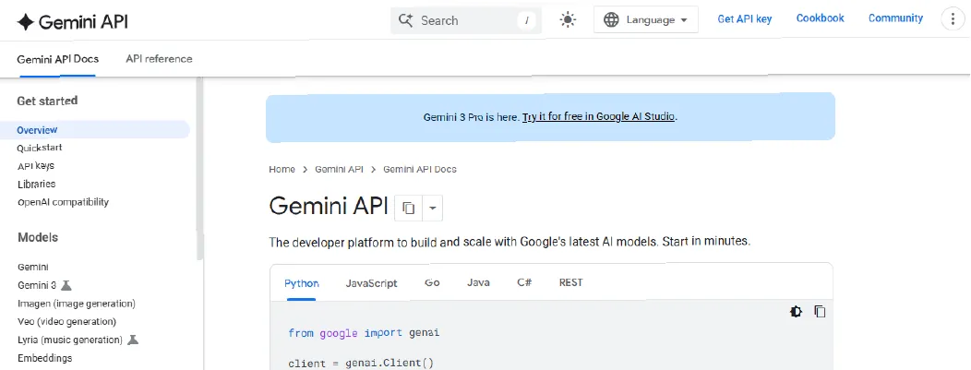Go to the Gemini API breadcrumb
This screenshot has height=370, width=971.
339,169
